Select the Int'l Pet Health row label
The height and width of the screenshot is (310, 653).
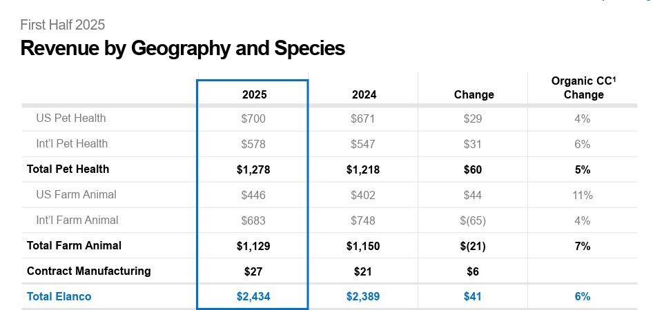pyautogui.click(x=72, y=143)
